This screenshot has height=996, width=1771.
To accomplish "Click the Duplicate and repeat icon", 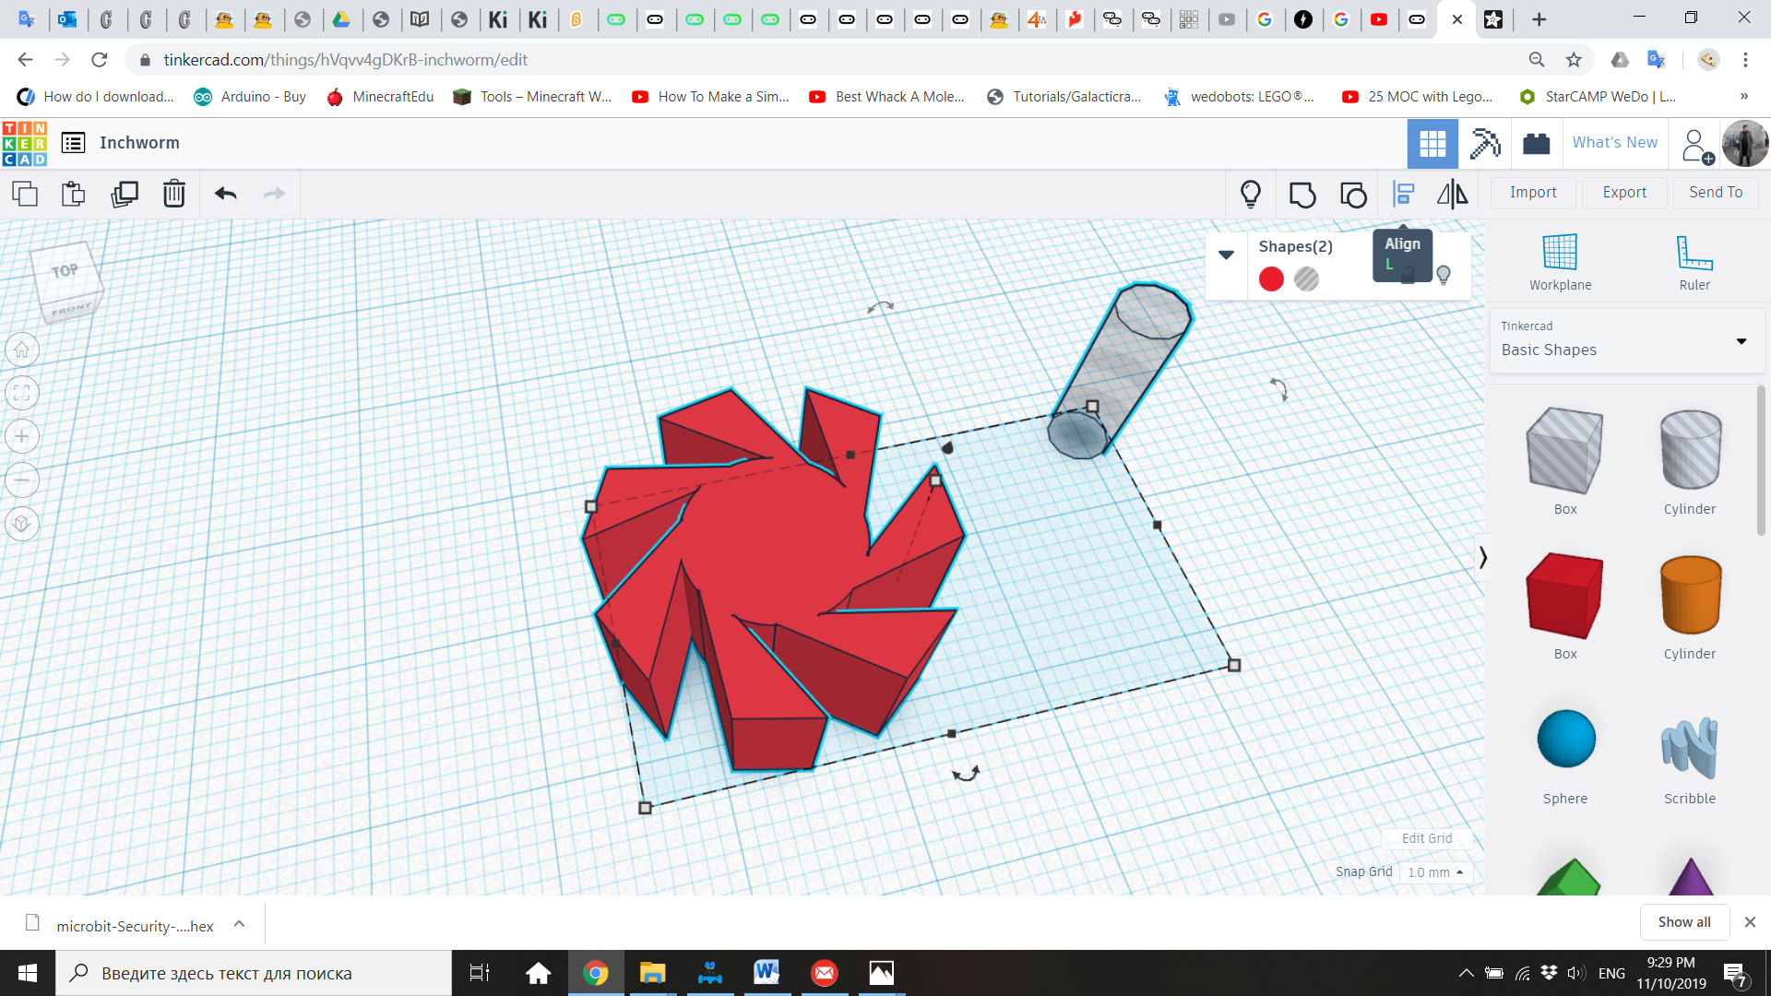I will coord(124,194).
